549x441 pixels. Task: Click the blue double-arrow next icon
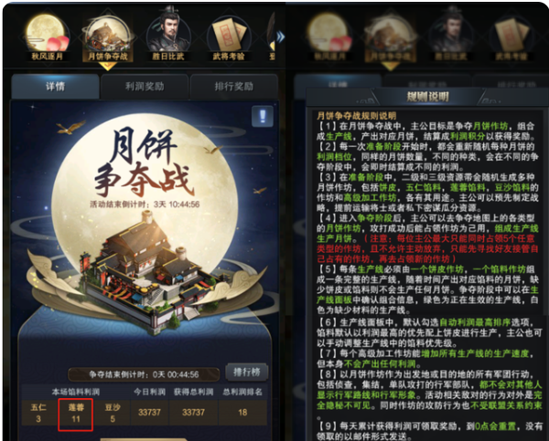point(280,37)
